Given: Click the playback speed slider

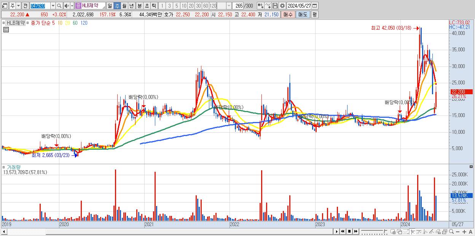Looking at the screenshot, I should tap(374, 231).
